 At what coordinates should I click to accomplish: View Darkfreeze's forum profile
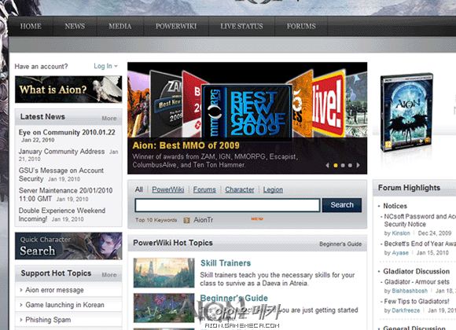[x=406, y=310]
